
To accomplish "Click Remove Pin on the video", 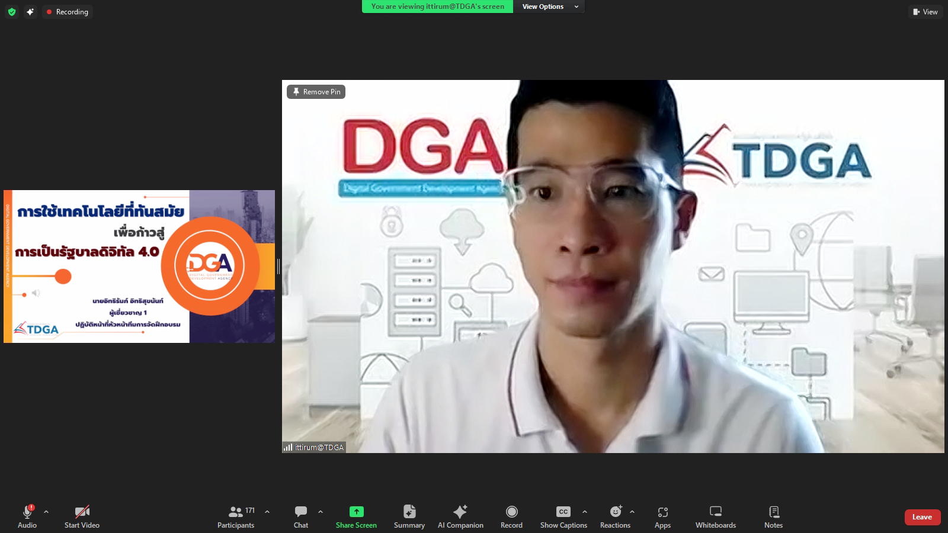I will pos(316,92).
